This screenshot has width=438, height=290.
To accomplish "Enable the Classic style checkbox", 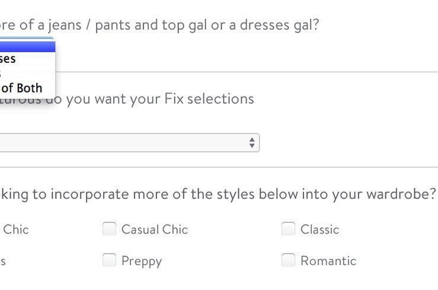I will tap(288, 229).
